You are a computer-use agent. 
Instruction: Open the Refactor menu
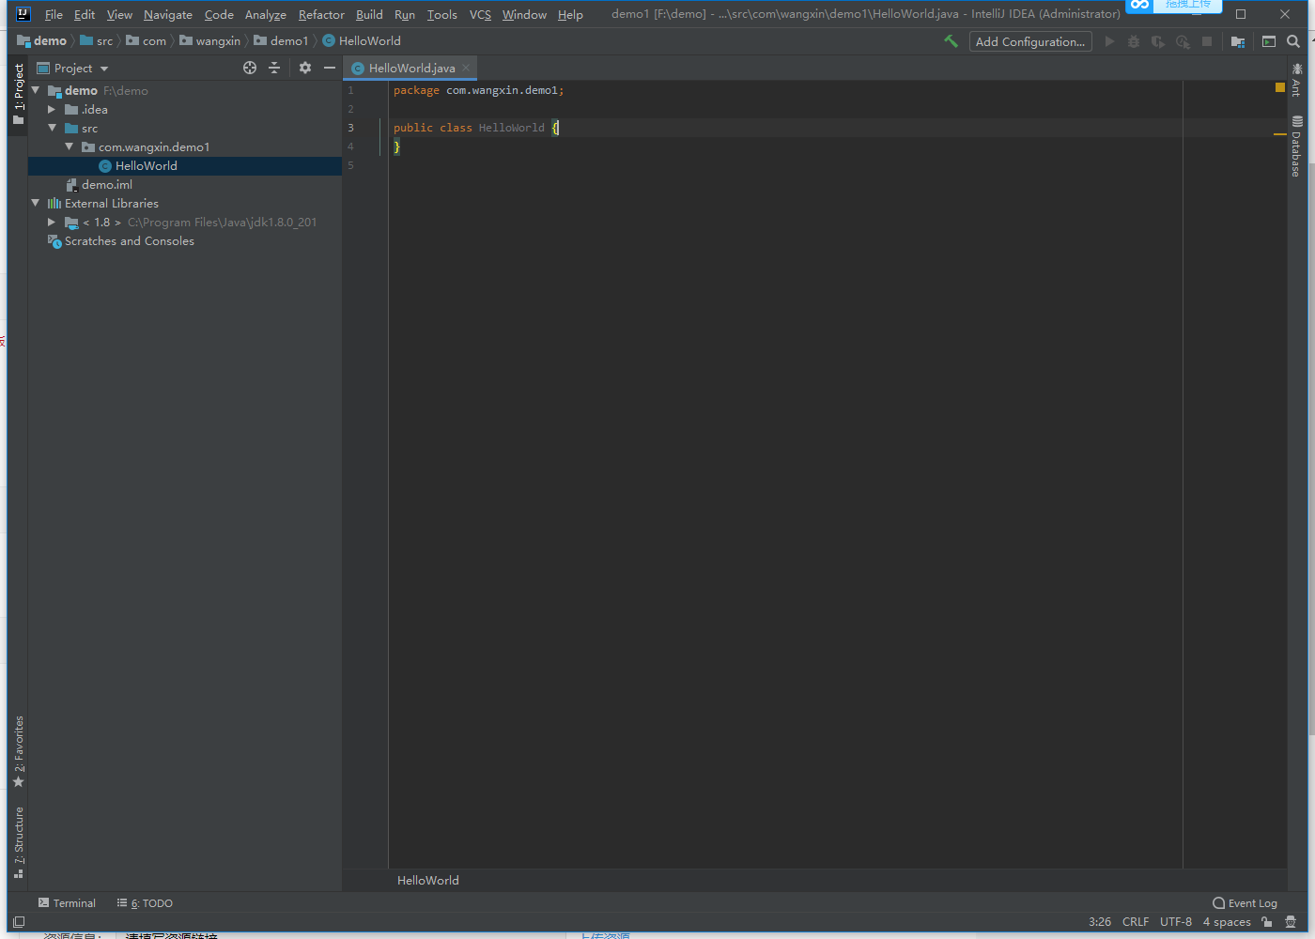pyautogui.click(x=321, y=14)
